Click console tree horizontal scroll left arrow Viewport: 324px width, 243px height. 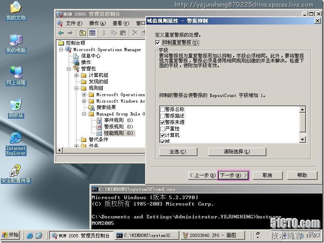click(60, 150)
